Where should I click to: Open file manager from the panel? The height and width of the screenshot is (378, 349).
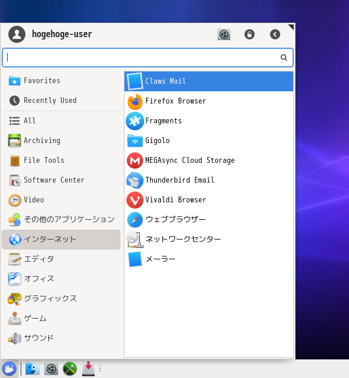coord(33,369)
